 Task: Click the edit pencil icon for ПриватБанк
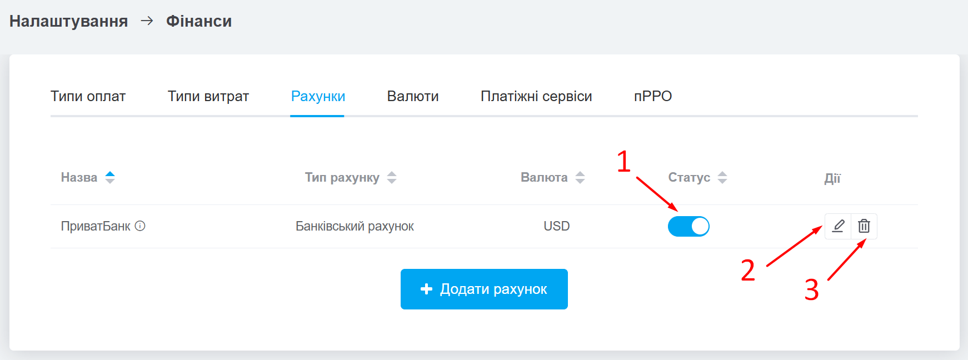pyautogui.click(x=838, y=226)
